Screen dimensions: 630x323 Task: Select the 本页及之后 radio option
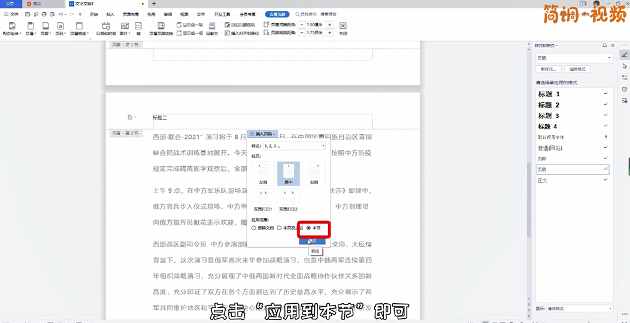pyautogui.click(x=279, y=228)
